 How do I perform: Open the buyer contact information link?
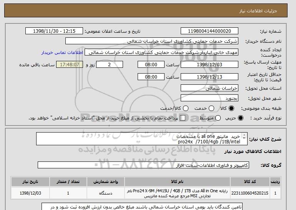click(62, 52)
